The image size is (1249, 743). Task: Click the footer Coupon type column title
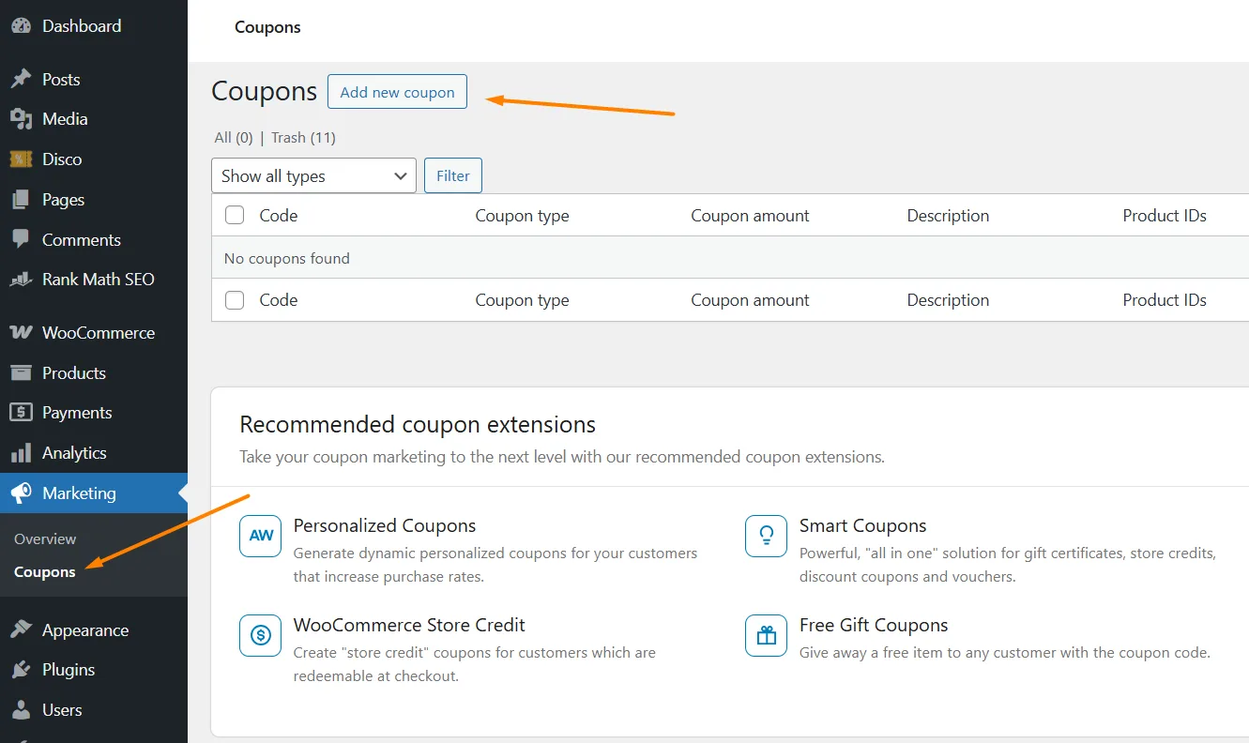click(523, 300)
